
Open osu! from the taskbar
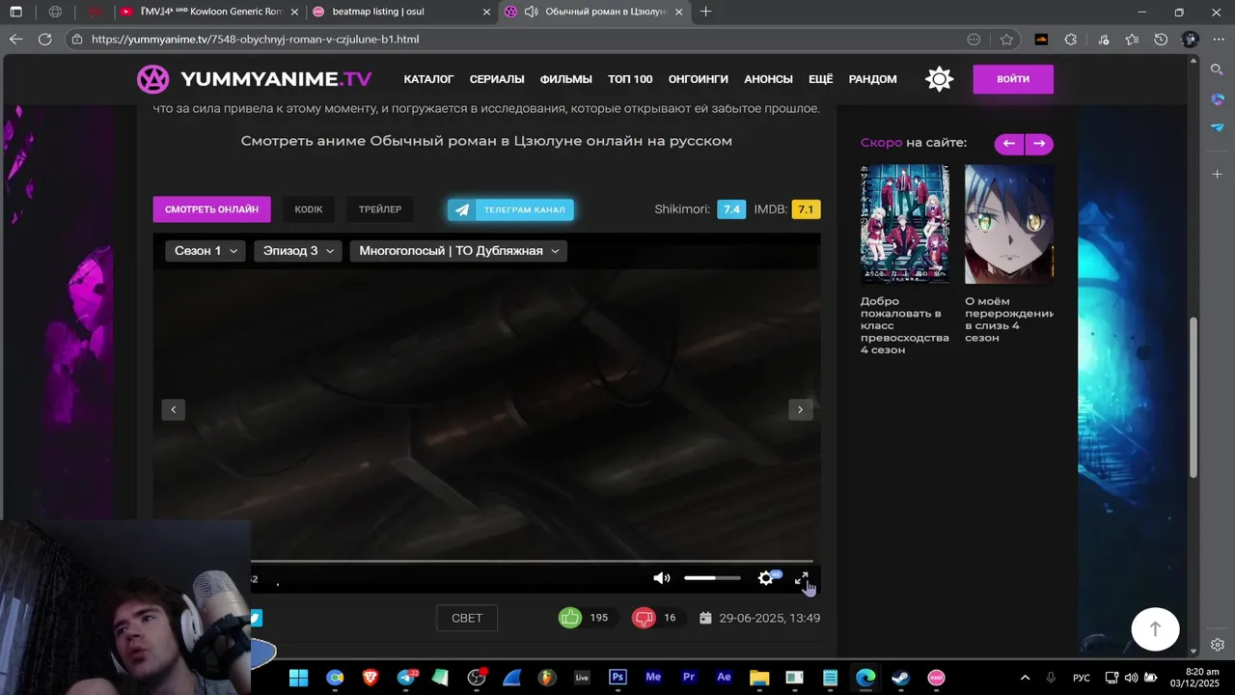(x=936, y=678)
